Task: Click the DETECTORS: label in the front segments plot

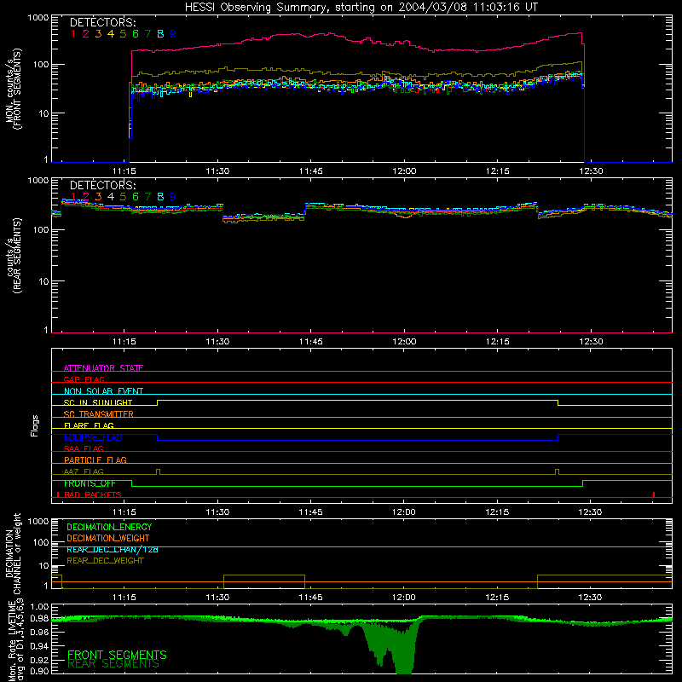Action: [102, 22]
